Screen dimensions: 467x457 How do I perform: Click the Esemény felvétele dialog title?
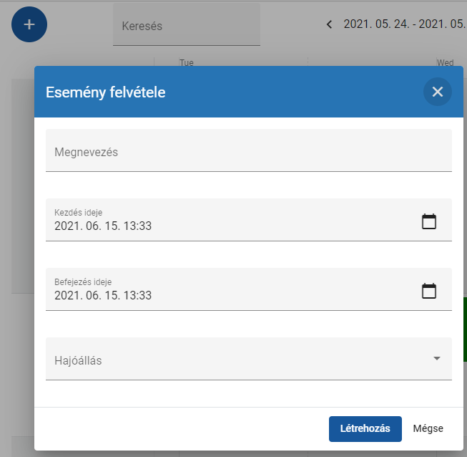click(x=106, y=92)
